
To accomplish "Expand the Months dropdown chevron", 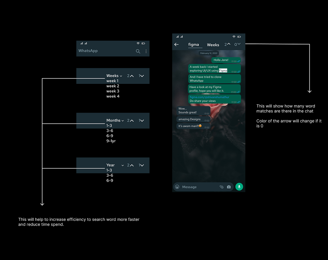I will (122, 120).
